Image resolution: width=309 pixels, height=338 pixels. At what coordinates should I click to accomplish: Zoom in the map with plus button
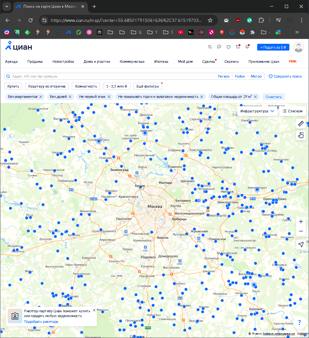(x=301, y=221)
